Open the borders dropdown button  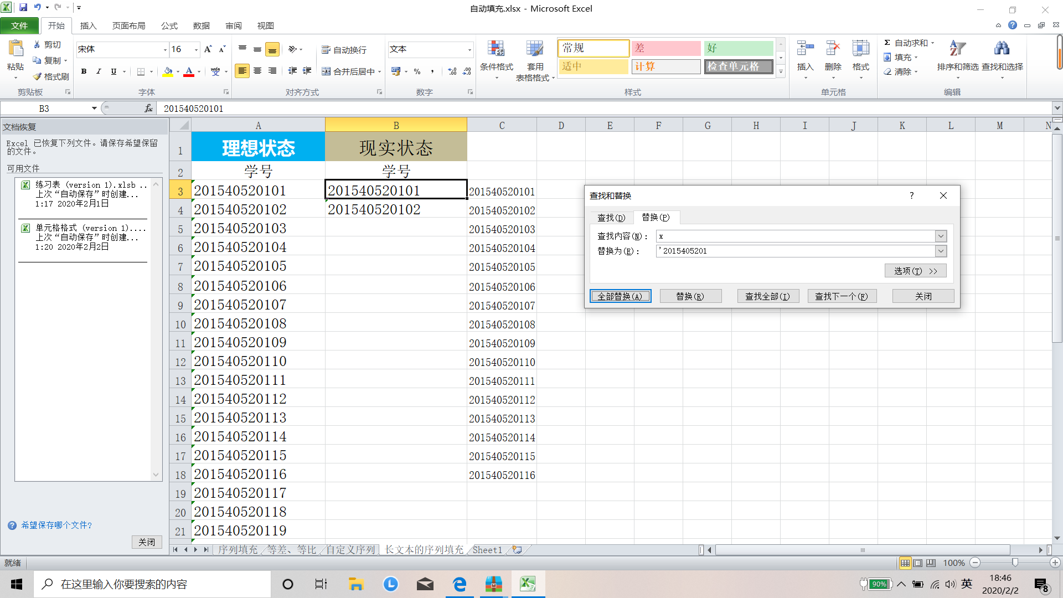151,71
